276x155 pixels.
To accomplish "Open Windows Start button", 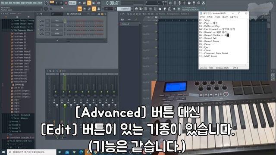I will [x=3, y=152].
